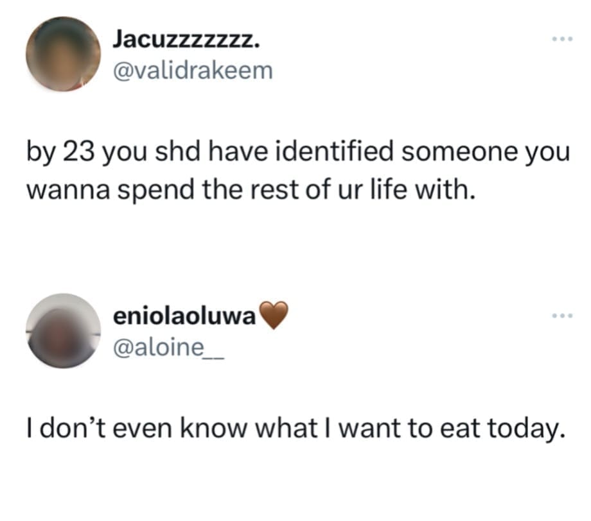Open the eniolaoluwa display name

tap(185, 316)
